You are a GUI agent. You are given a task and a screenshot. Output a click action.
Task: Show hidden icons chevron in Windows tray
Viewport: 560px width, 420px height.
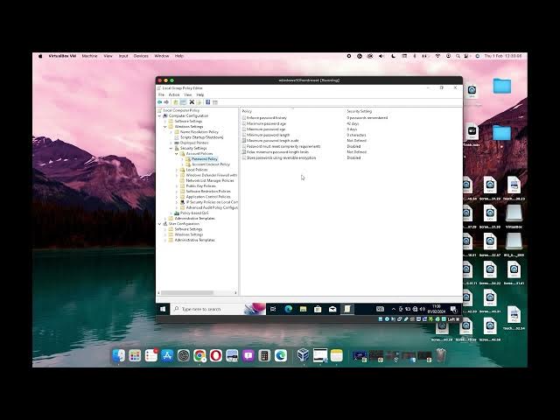[394, 309]
